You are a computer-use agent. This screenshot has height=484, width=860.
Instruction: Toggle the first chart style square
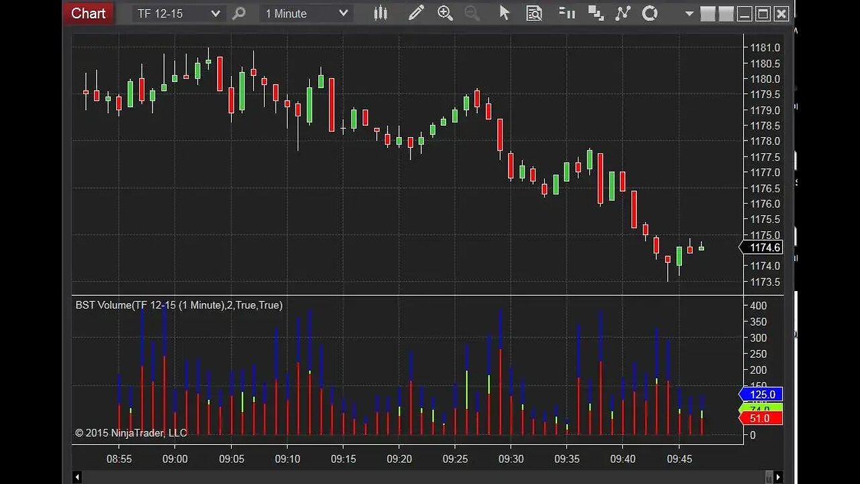coord(709,13)
